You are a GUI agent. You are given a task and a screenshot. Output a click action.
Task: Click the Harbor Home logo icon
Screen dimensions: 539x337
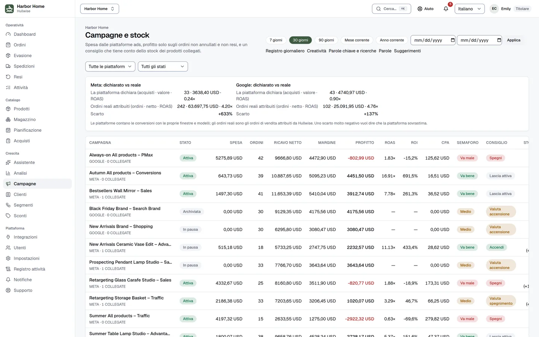coord(9,9)
